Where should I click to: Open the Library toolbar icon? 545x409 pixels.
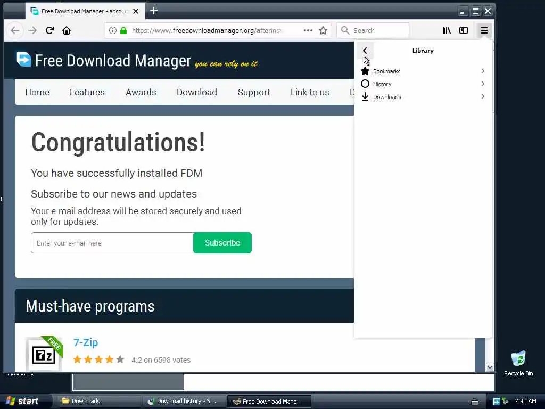(x=447, y=30)
